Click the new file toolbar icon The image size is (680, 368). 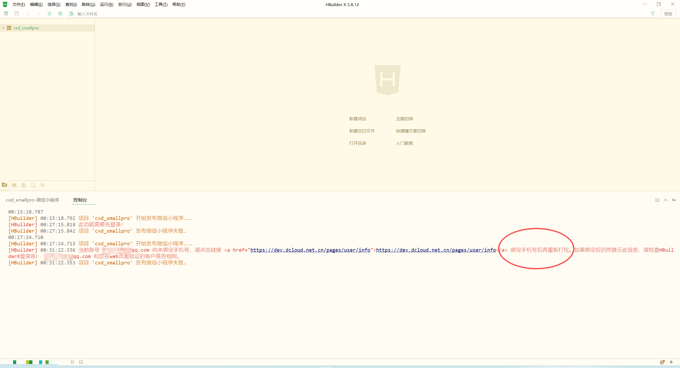click(x=6, y=14)
